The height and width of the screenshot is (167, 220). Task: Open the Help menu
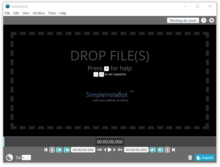pos(62,13)
